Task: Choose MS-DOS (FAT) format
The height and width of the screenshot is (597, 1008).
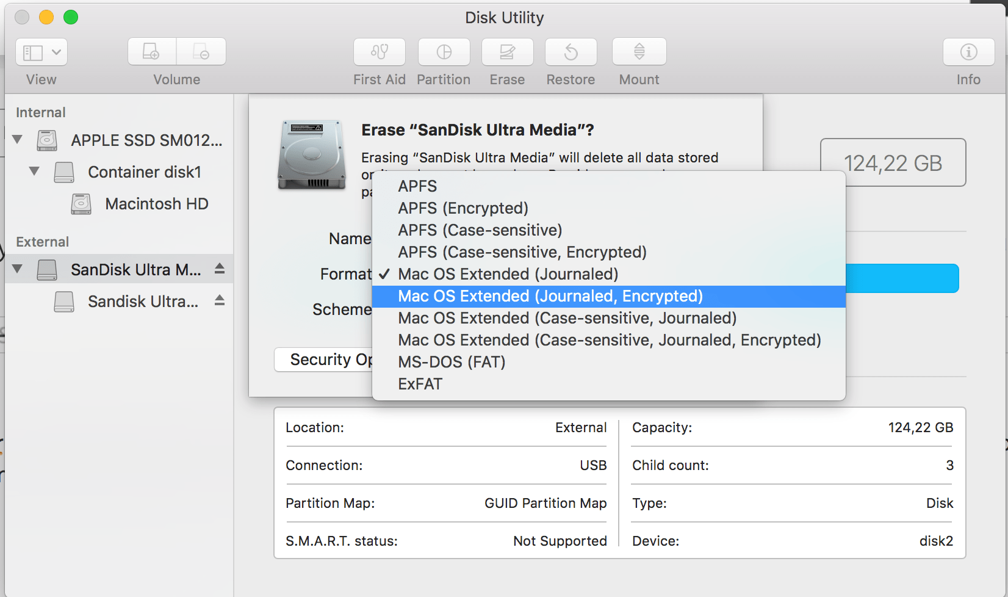Action: 451,361
